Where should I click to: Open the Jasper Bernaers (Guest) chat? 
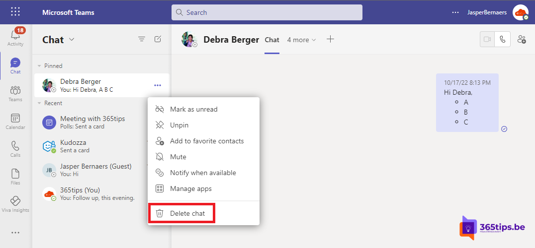click(92, 170)
